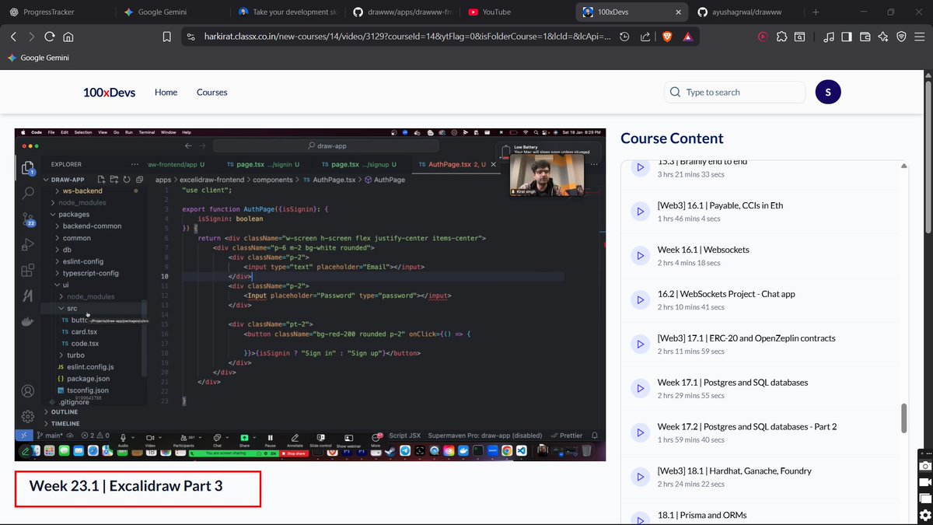Screen dimensions: 933x525
Task: Click play icon for [Web3] 17.1 ERC-20
Action: (640, 344)
